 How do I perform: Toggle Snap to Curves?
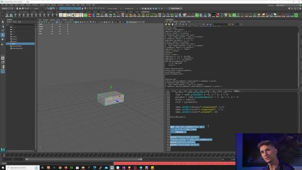[x=93, y=8]
